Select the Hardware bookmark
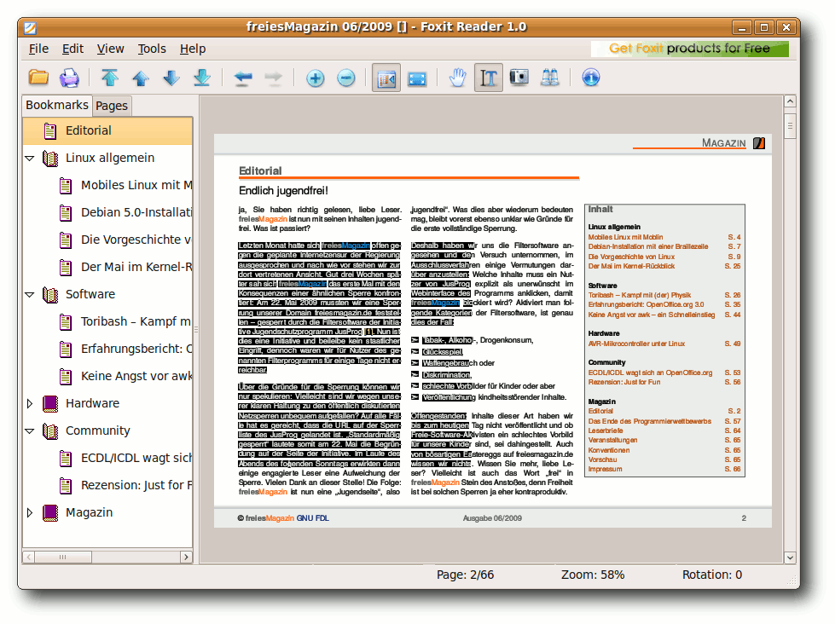835x624 pixels. (x=92, y=403)
